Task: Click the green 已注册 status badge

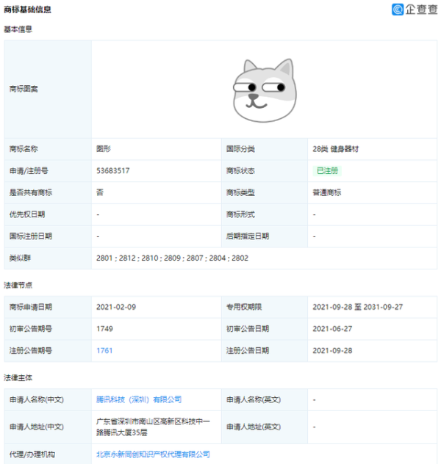Action: [x=327, y=170]
